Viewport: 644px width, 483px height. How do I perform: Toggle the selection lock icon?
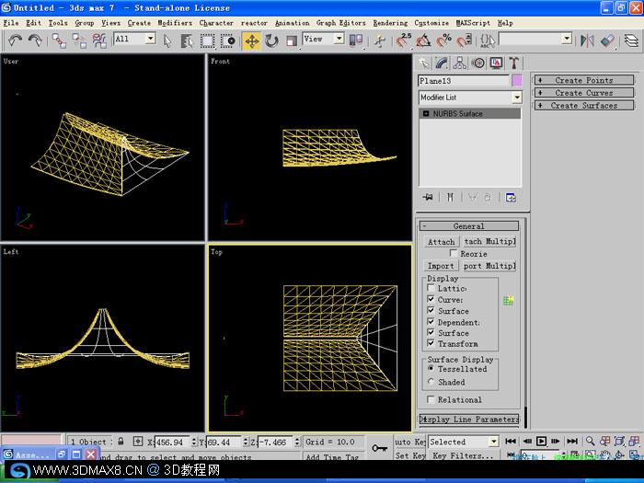(x=121, y=442)
